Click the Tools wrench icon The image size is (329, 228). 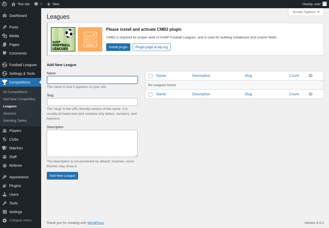pyautogui.click(x=5, y=203)
